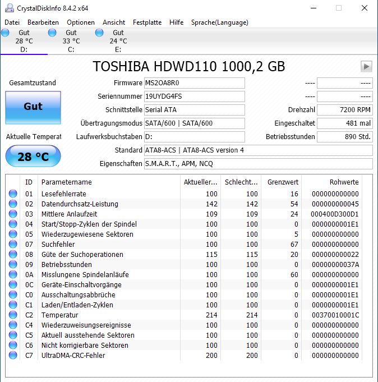The height and width of the screenshot is (382, 378).
Task: Click the TOSHIBA HDWD110 1000,2 GB title
Action: tap(189, 66)
